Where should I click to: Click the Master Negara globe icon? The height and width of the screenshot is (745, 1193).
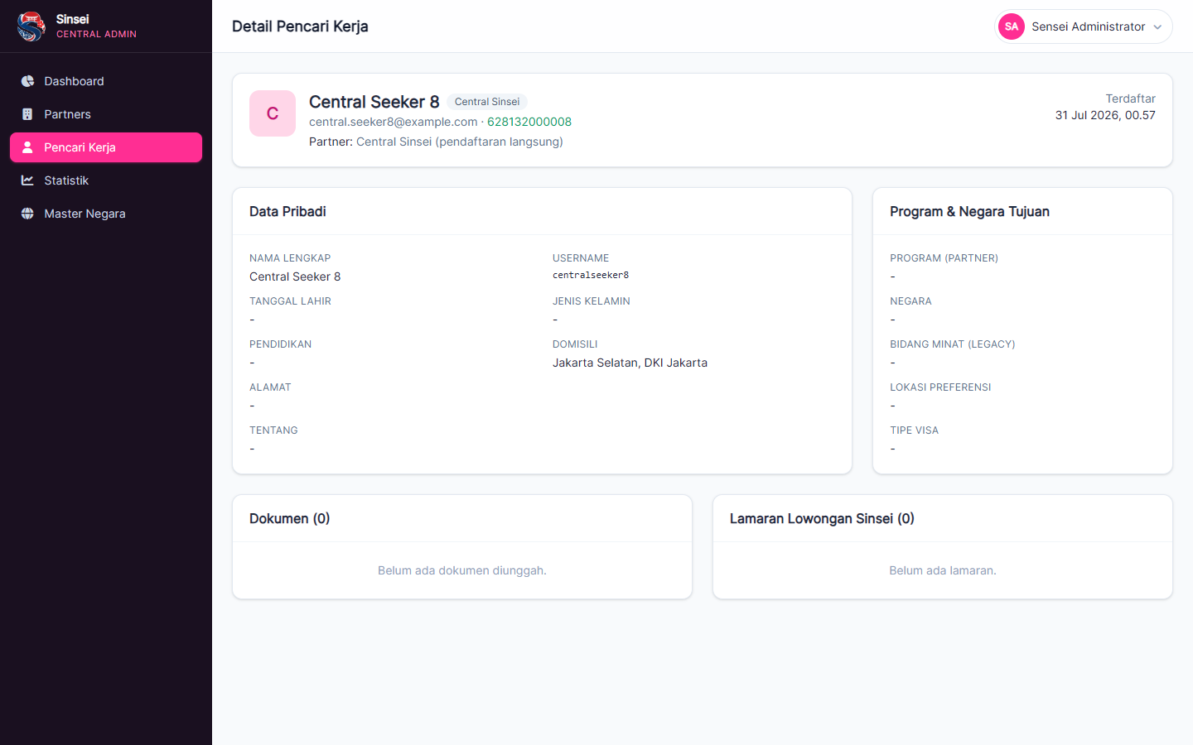27,214
